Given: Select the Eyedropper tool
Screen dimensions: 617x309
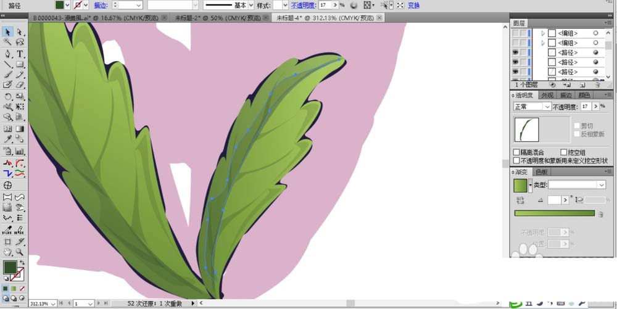Looking at the screenshot, I should point(7,139).
